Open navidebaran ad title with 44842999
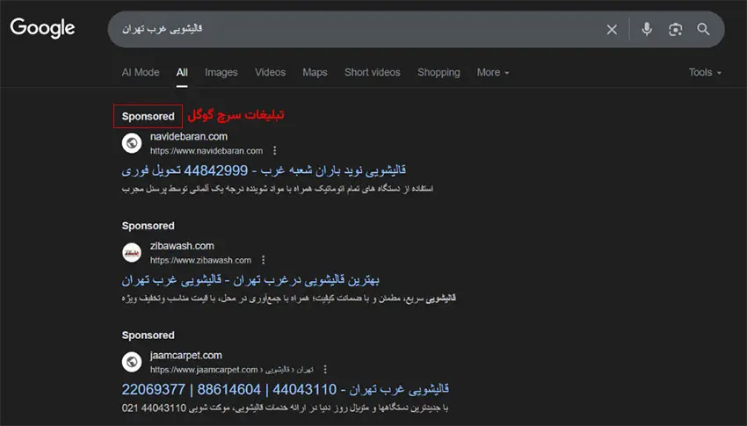The width and height of the screenshot is (747, 426). coord(264,170)
